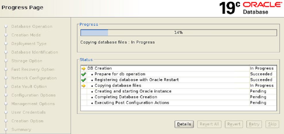Select Creating and starting Oracle instance row
The width and height of the screenshot is (284, 134).
click(133, 91)
